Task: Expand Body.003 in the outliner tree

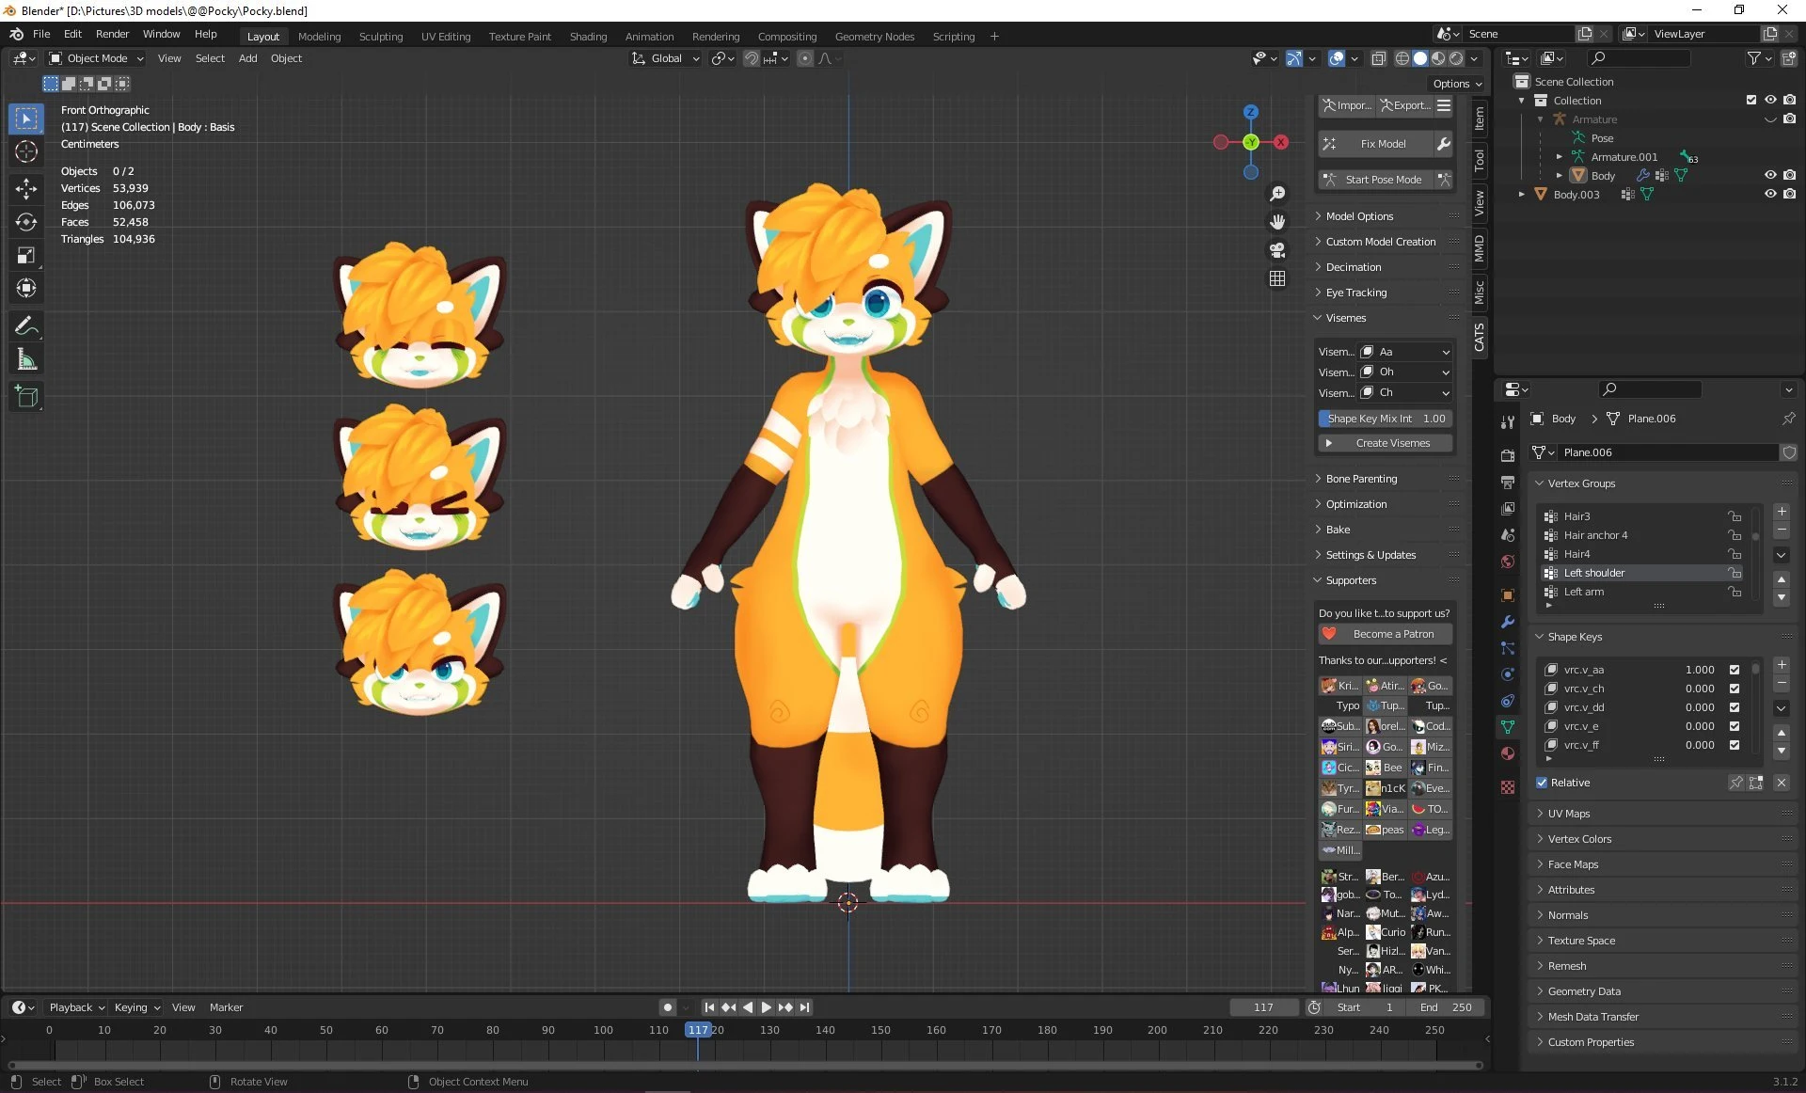Action: point(1521,195)
